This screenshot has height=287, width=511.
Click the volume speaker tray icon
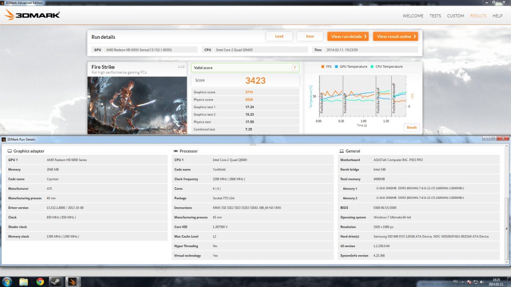482,282
